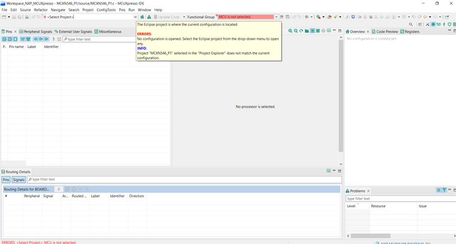Click the Signal column header
Image resolution: width=456 pixels, height=244 pixels.
[48, 196]
